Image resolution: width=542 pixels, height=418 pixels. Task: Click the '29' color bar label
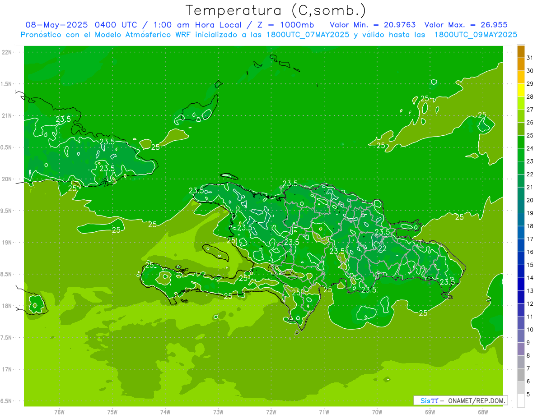[530, 83]
